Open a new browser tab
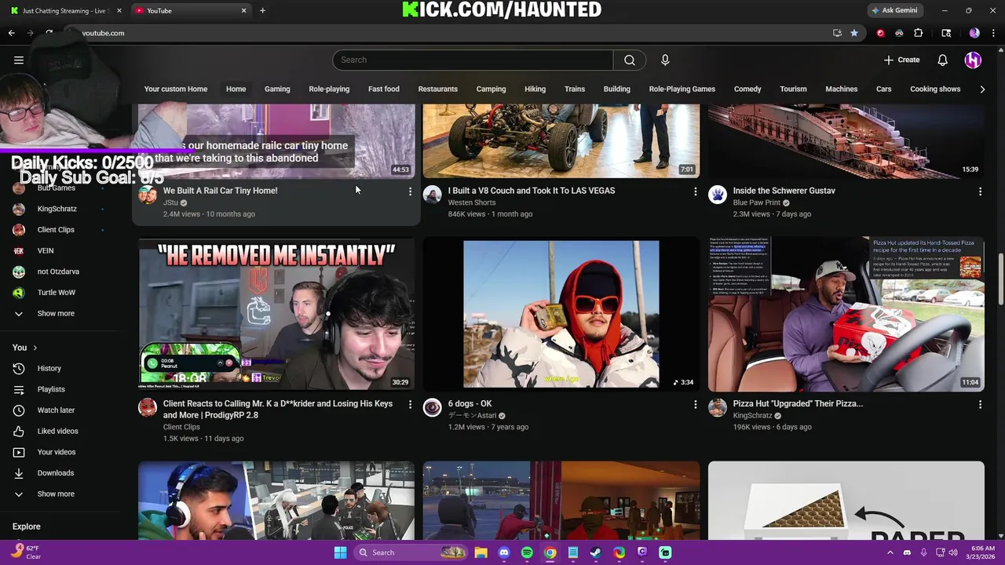Image resolution: width=1005 pixels, height=565 pixels. tap(262, 10)
